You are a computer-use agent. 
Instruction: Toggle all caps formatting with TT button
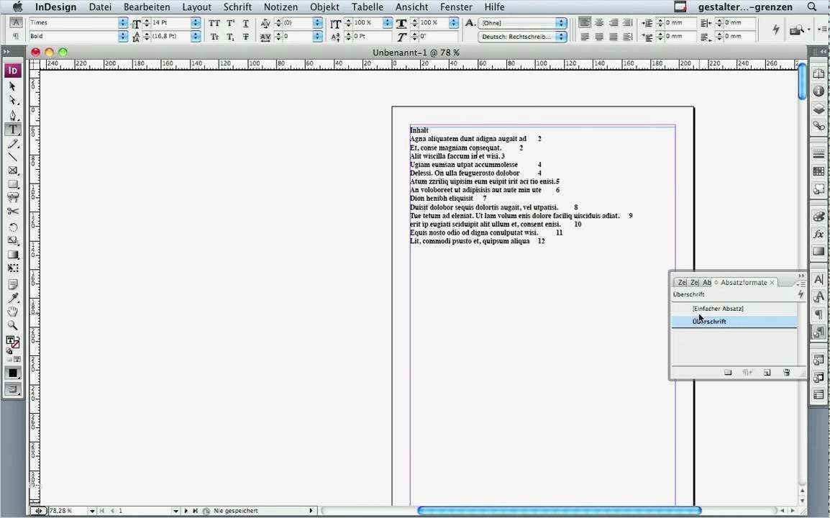click(214, 22)
